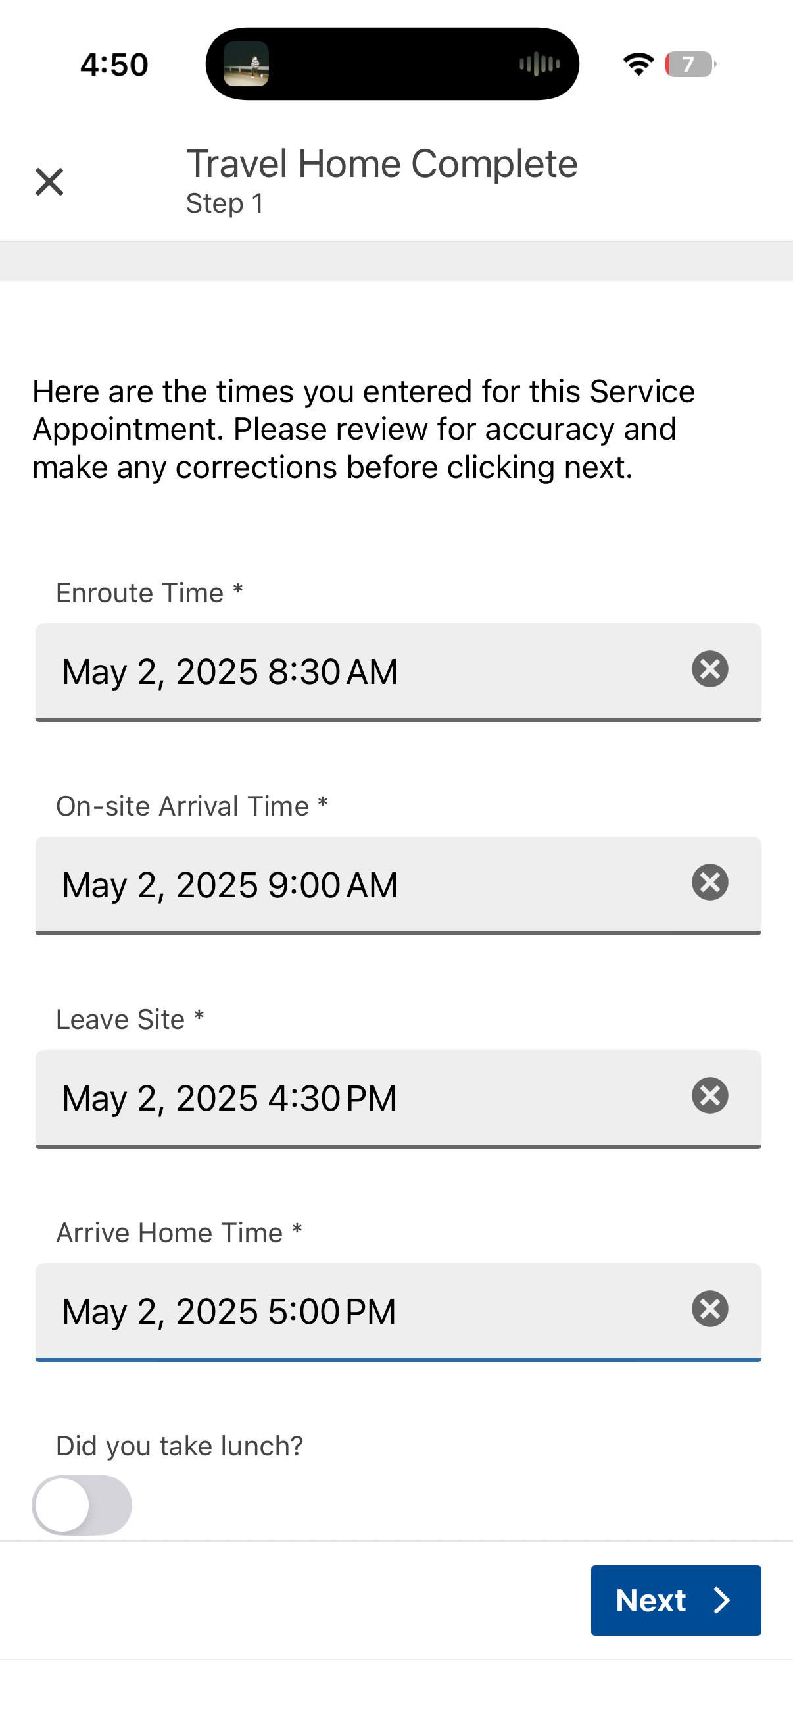This screenshot has height=1726, width=793.
Task: Tap the Dynamic Island video thumbnail
Action: 247,65
